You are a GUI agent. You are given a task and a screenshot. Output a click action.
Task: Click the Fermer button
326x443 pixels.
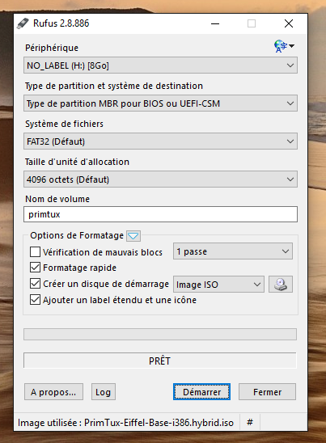[267, 392]
